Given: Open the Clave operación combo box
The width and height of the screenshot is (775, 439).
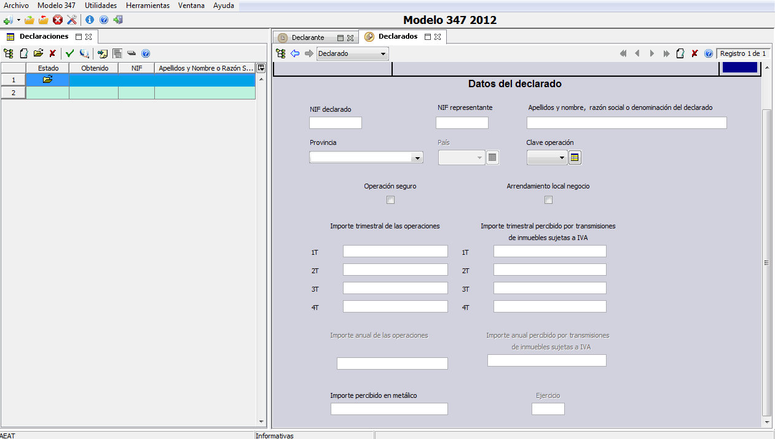Looking at the screenshot, I should pyautogui.click(x=546, y=158).
